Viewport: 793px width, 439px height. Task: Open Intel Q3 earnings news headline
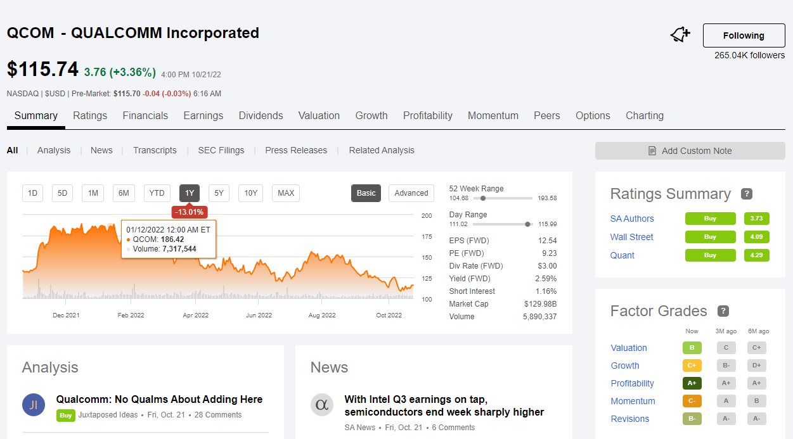(444, 405)
